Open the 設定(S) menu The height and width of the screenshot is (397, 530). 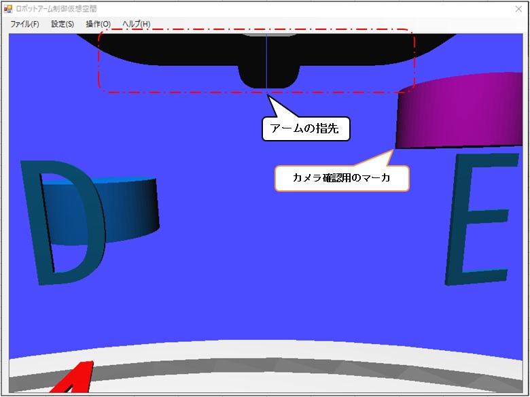coord(63,24)
